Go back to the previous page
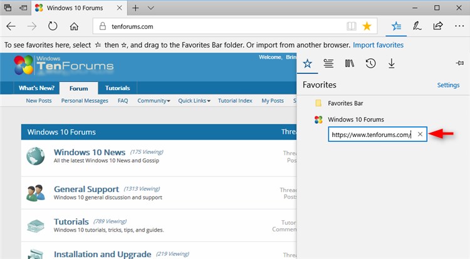Image resolution: width=470 pixels, height=259 pixels. (11, 26)
